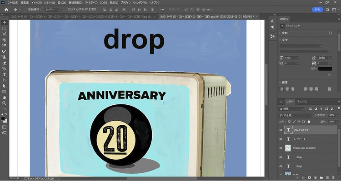Open the workspace switcher button
341x181 pixels.
click(334, 10)
